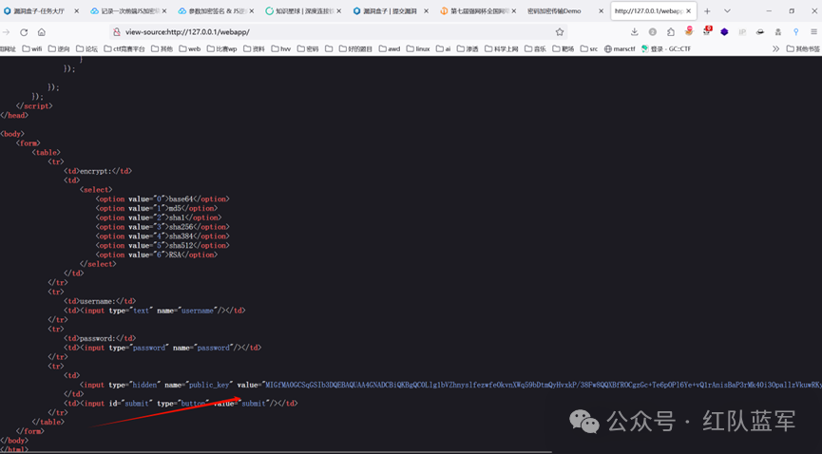Open the ctf竞赛平台 bookmark folder

[x=124, y=48]
